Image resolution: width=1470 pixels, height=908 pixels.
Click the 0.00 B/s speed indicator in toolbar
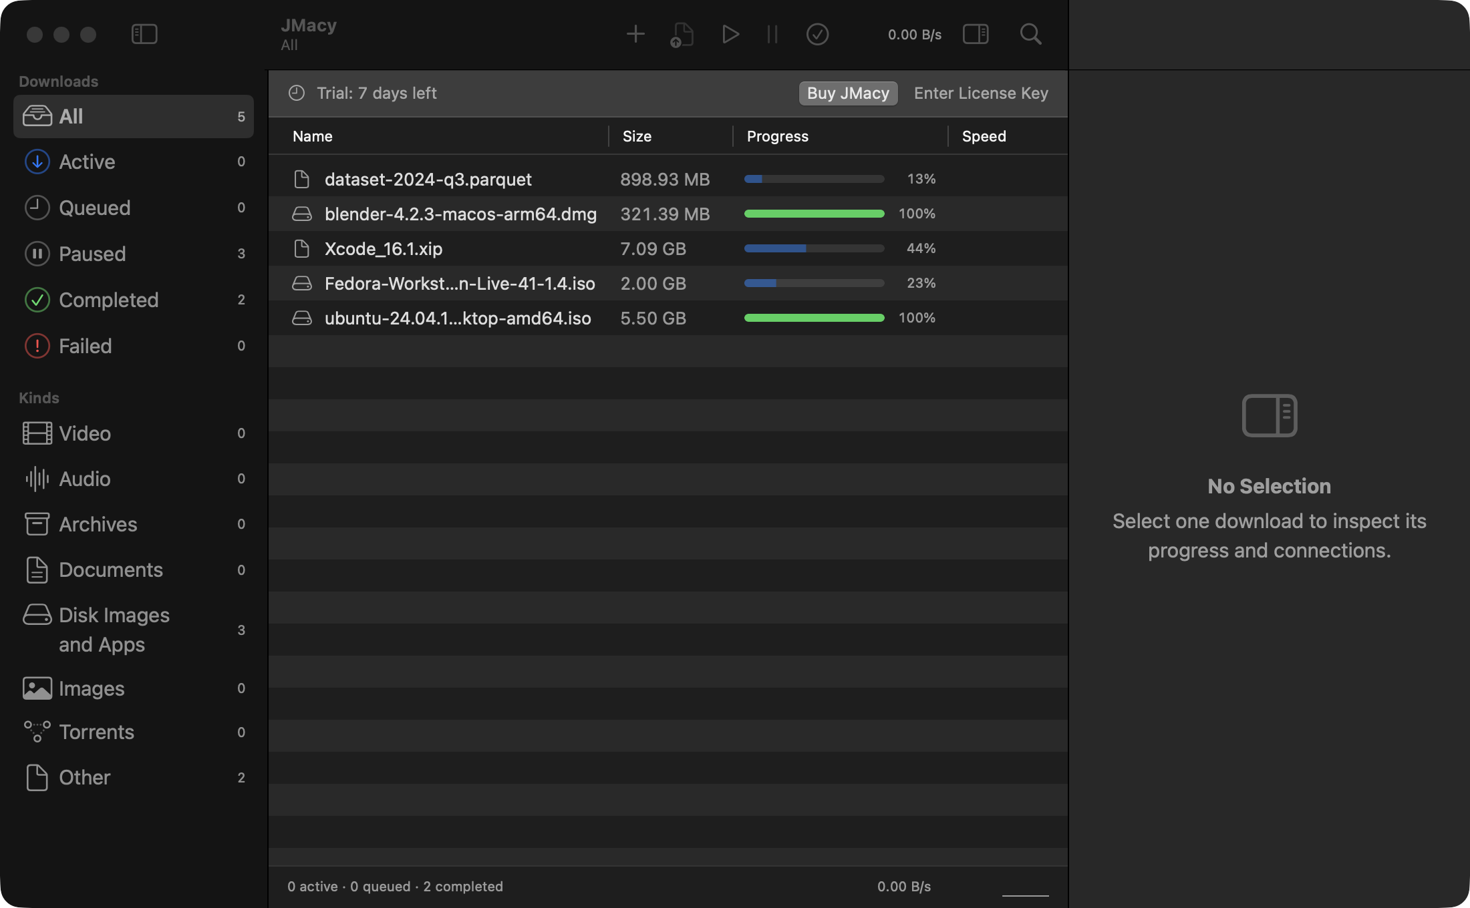[914, 35]
